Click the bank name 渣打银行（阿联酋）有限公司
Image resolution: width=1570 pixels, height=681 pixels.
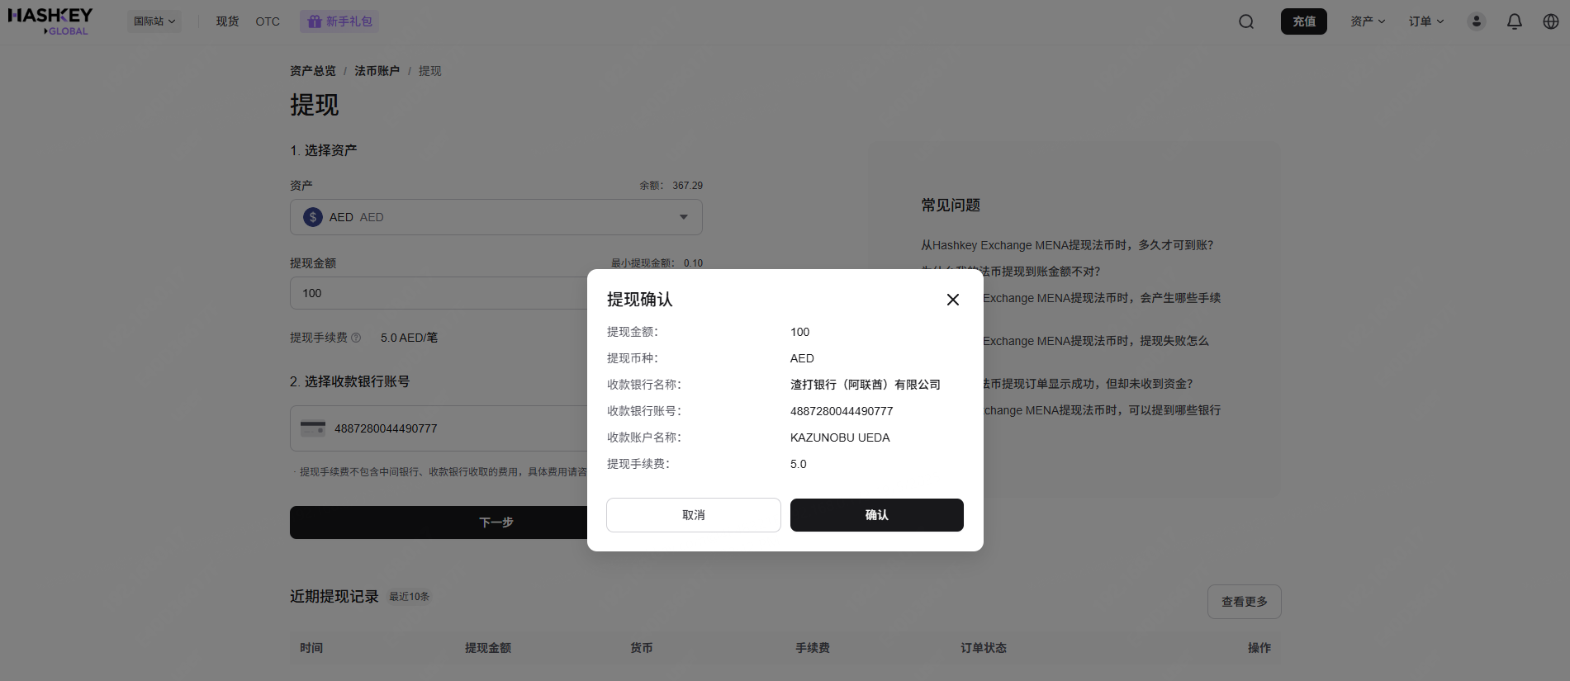tap(866, 385)
